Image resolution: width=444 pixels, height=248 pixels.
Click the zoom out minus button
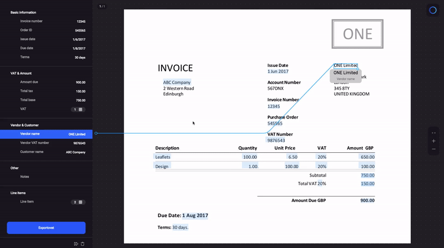pos(433,149)
